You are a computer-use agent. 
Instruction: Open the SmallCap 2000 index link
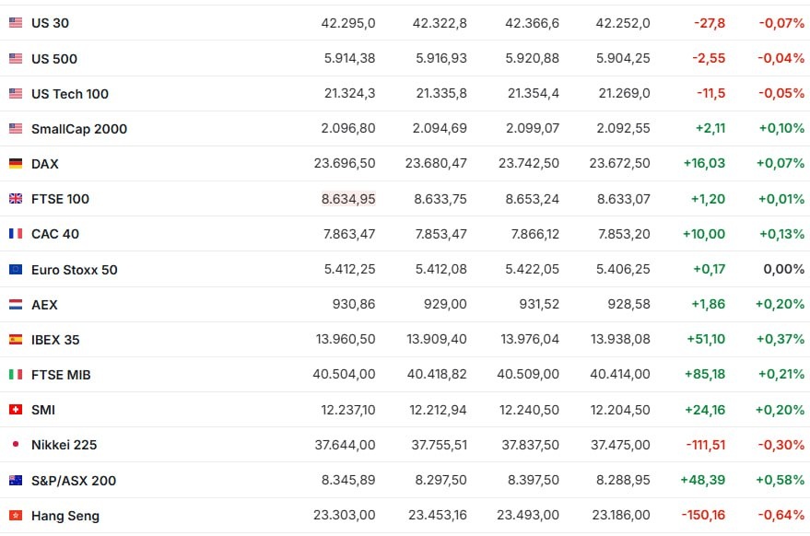point(79,129)
